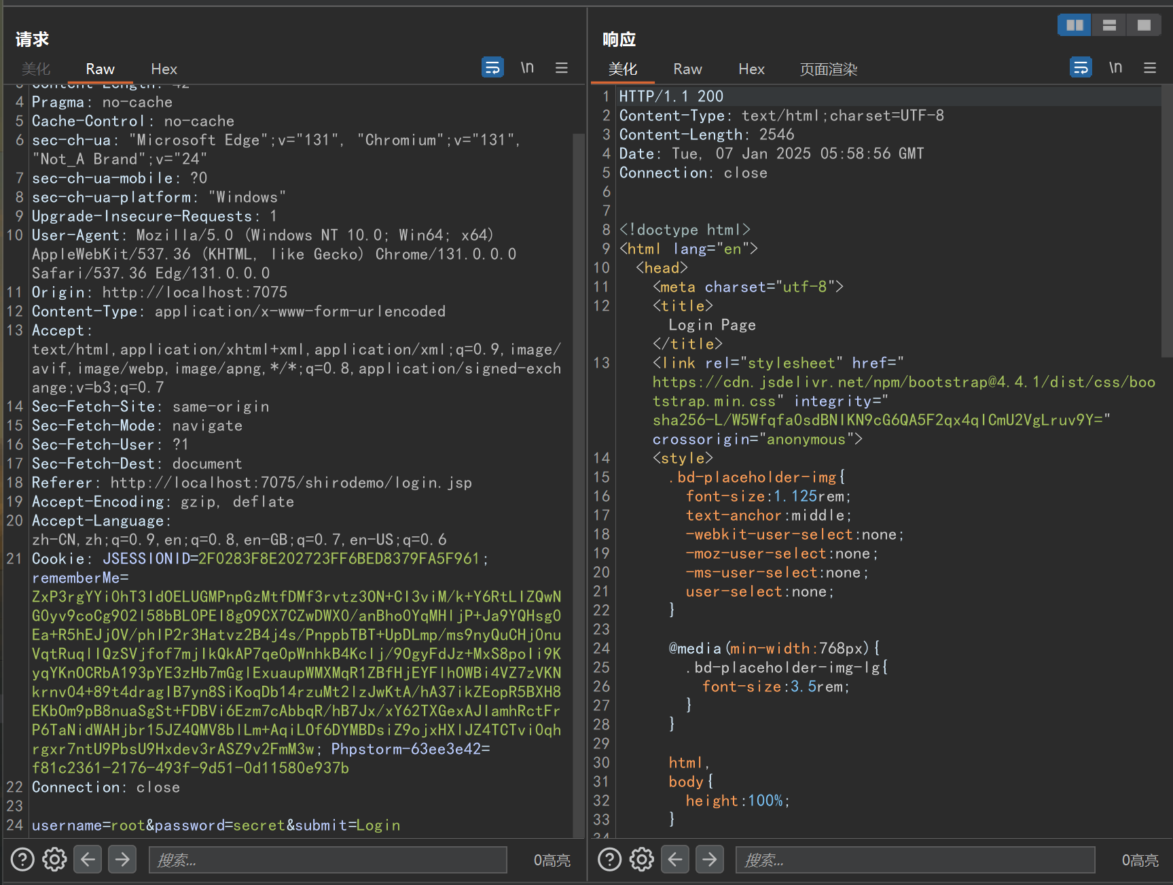Click the 0高亮 count in response panel
The image size is (1173, 885).
(1140, 860)
